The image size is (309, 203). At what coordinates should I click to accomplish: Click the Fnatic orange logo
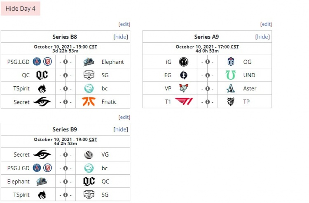point(89,101)
